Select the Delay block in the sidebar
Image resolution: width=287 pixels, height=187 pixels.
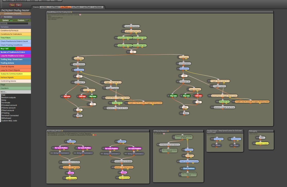(4, 100)
